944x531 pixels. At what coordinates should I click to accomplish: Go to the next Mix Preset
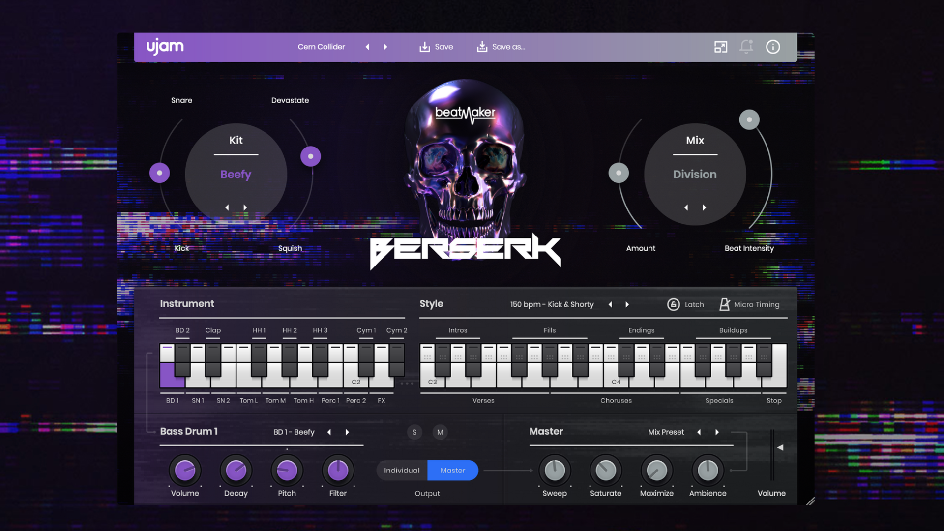pos(716,432)
